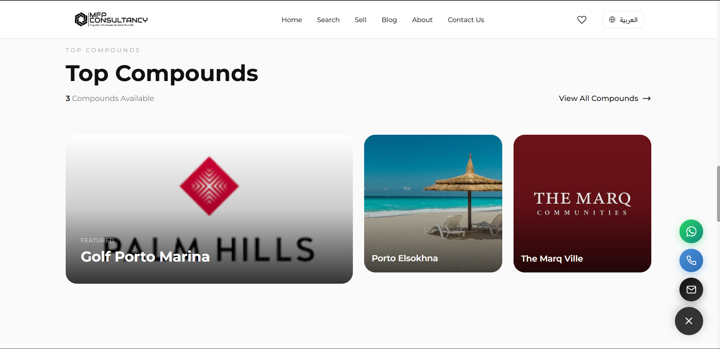The width and height of the screenshot is (720, 349).
Task: Click the MFP Consultancy logo
Action: (x=111, y=20)
